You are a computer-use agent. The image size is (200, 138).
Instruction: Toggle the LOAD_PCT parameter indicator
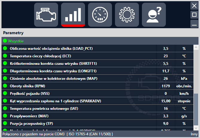5,48
